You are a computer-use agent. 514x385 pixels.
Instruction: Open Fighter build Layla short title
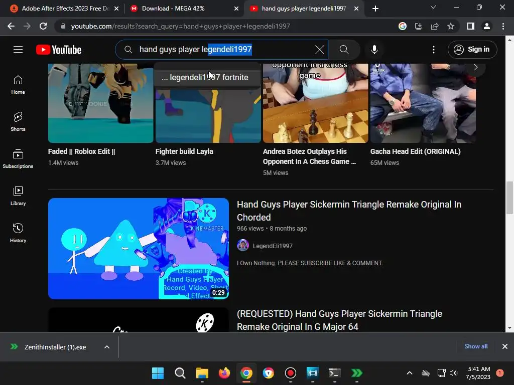[184, 151]
